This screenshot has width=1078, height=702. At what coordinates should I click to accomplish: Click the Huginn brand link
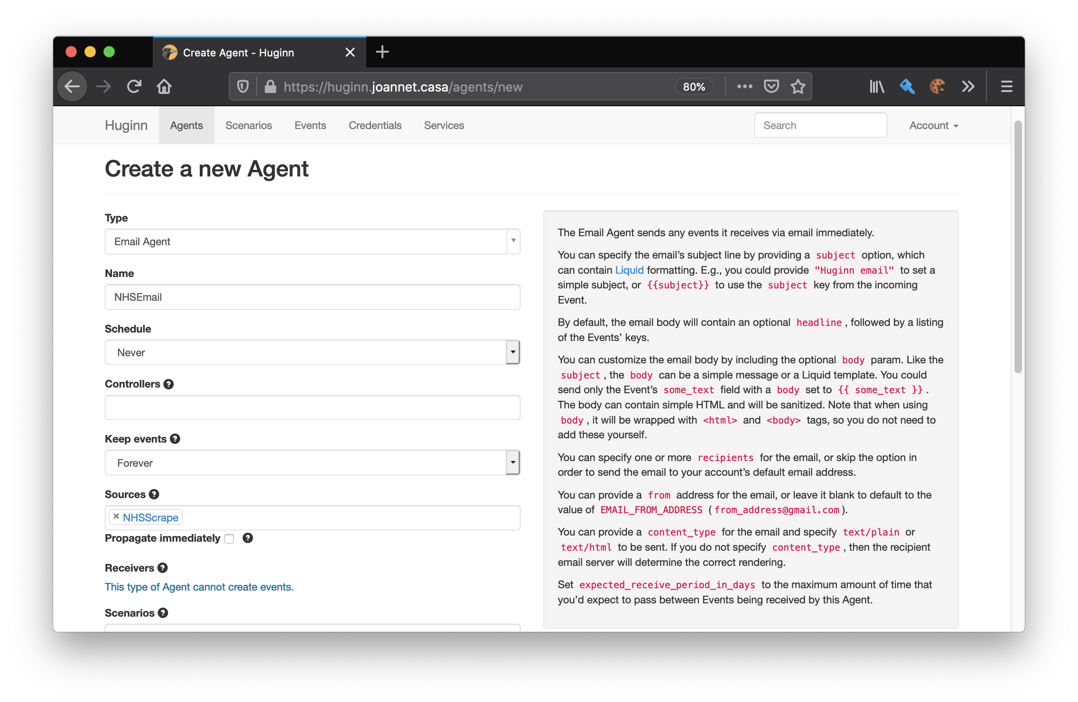(x=126, y=125)
